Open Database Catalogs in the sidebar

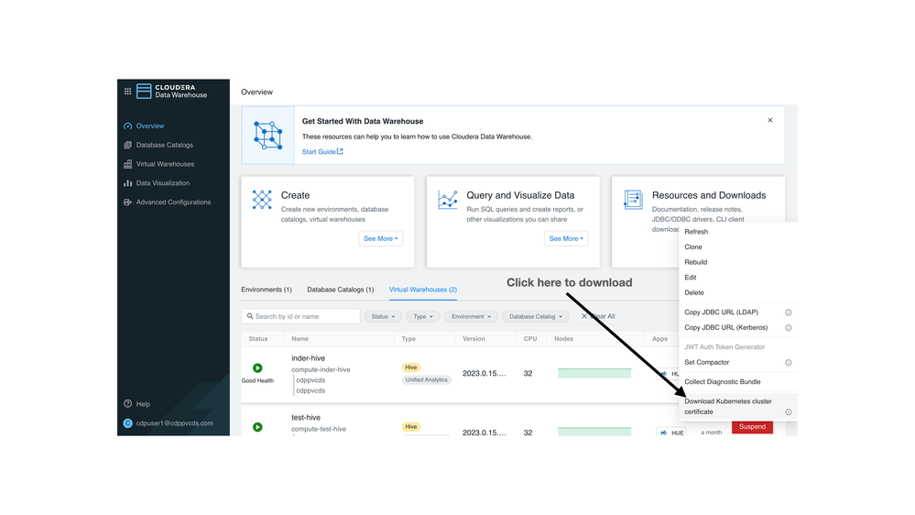click(164, 145)
